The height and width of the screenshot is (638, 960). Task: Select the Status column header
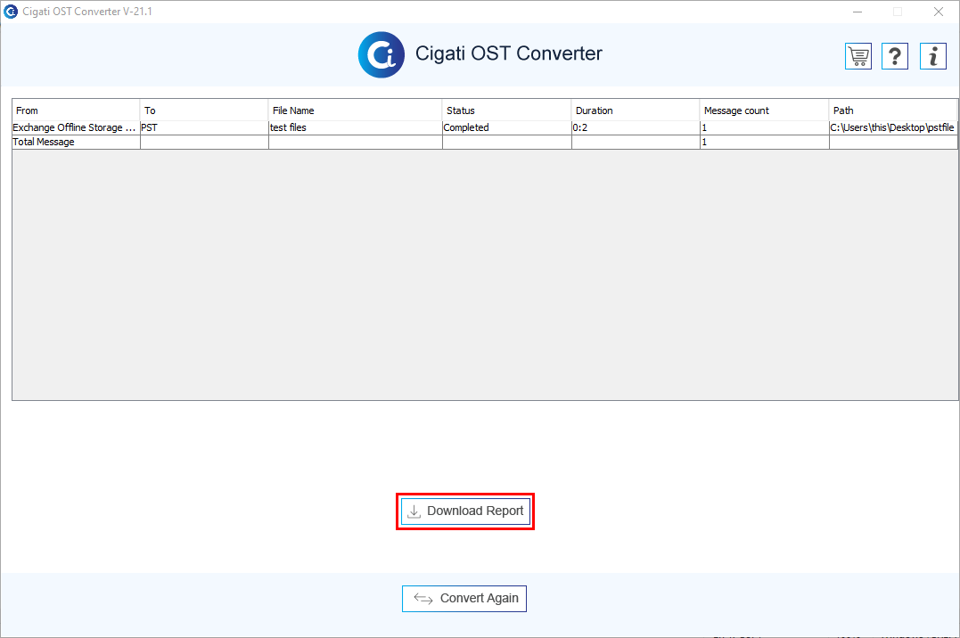tap(506, 110)
